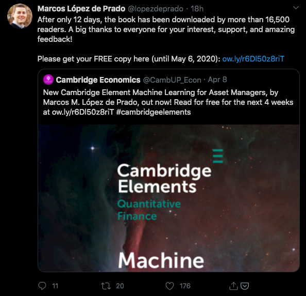The height and width of the screenshot is (296, 306).
Task: Open the share upload arrow icon
Action: [x=233, y=286]
